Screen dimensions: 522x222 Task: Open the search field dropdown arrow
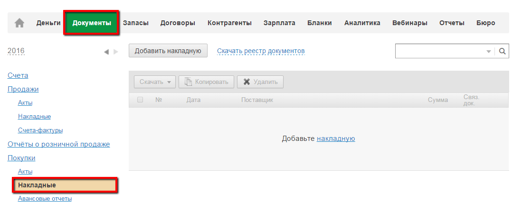[489, 52]
